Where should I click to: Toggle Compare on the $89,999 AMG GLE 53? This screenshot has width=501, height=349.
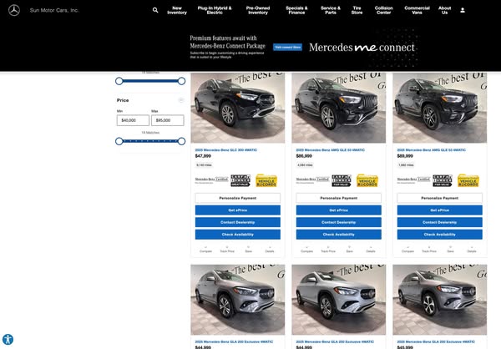(407, 247)
